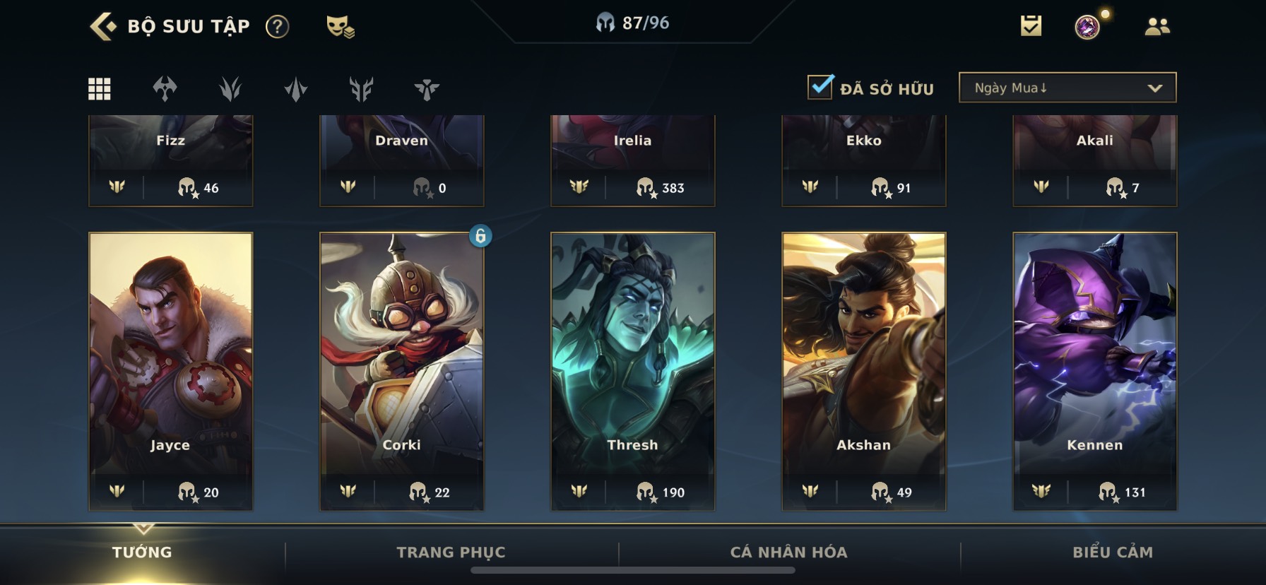Image resolution: width=1266 pixels, height=585 pixels.
Task: Uncheck the Đã Sở Hữu checkbox
Action: point(820,87)
